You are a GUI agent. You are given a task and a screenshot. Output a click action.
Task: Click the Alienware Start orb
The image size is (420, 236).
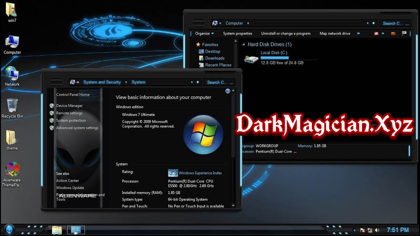tap(9, 229)
